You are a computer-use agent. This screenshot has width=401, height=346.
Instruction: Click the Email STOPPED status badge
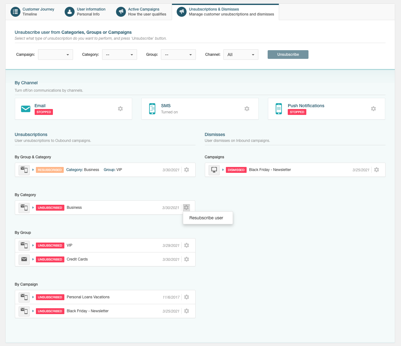tap(44, 112)
